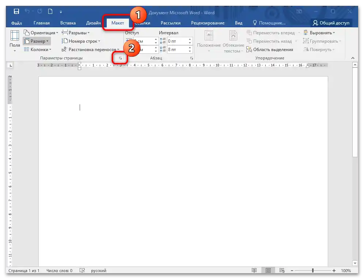The image size is (364, 279).
Task: Open the Размер page size dropdown
Action: (x=37, y=41)
